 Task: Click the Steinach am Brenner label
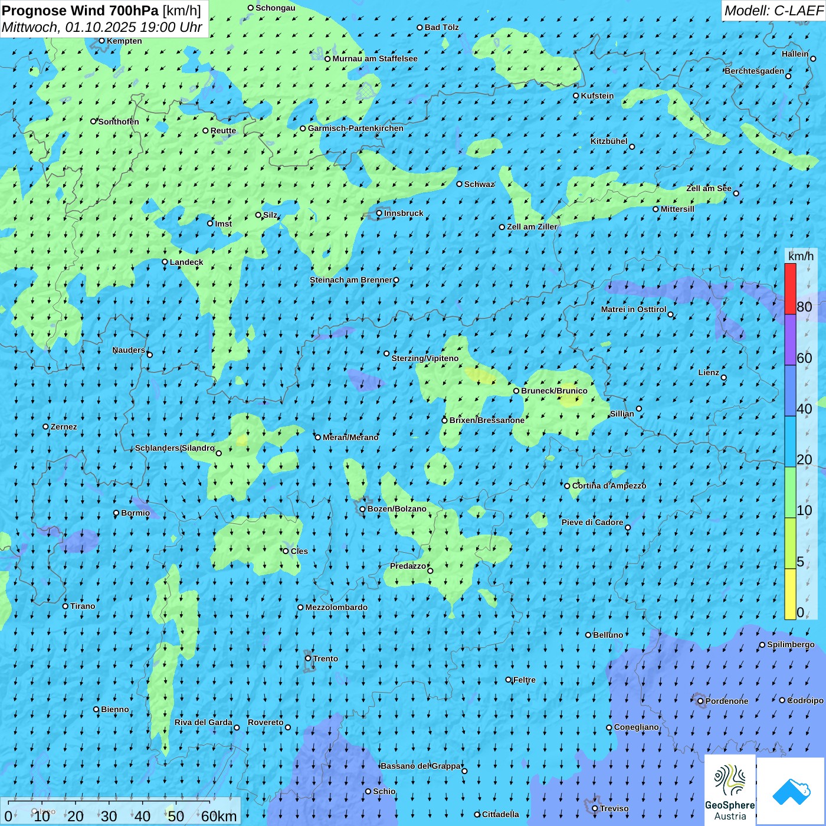click(x=350, y=280)
